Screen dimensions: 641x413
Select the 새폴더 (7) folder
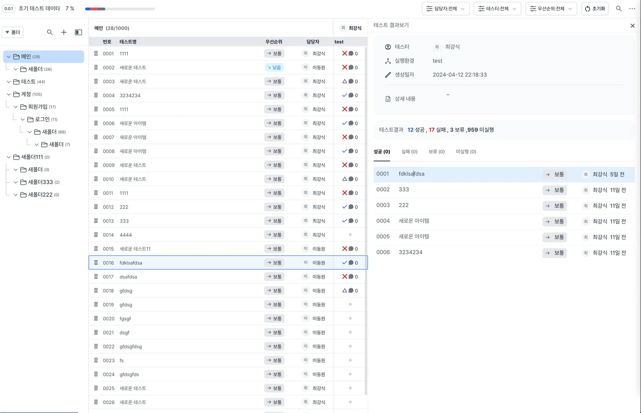56,144
